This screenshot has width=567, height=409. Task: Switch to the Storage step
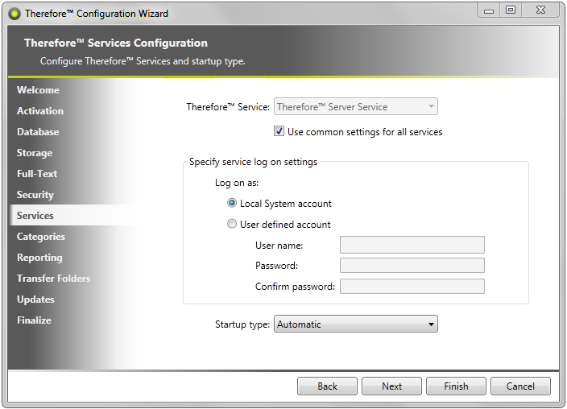[x=35, y=153]
